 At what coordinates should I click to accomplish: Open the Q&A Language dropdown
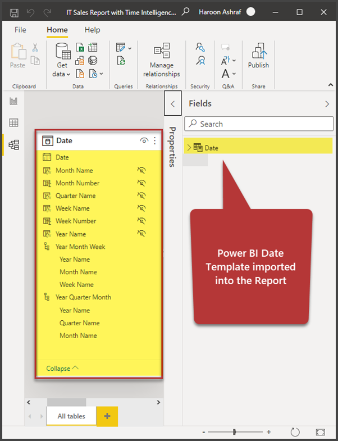click(x=234, y=60)
